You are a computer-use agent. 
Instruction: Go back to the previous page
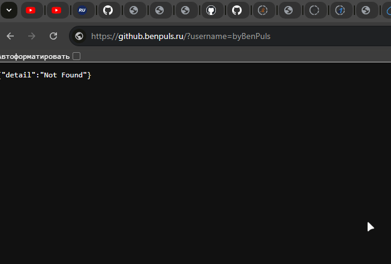click(x=10, y=36)
